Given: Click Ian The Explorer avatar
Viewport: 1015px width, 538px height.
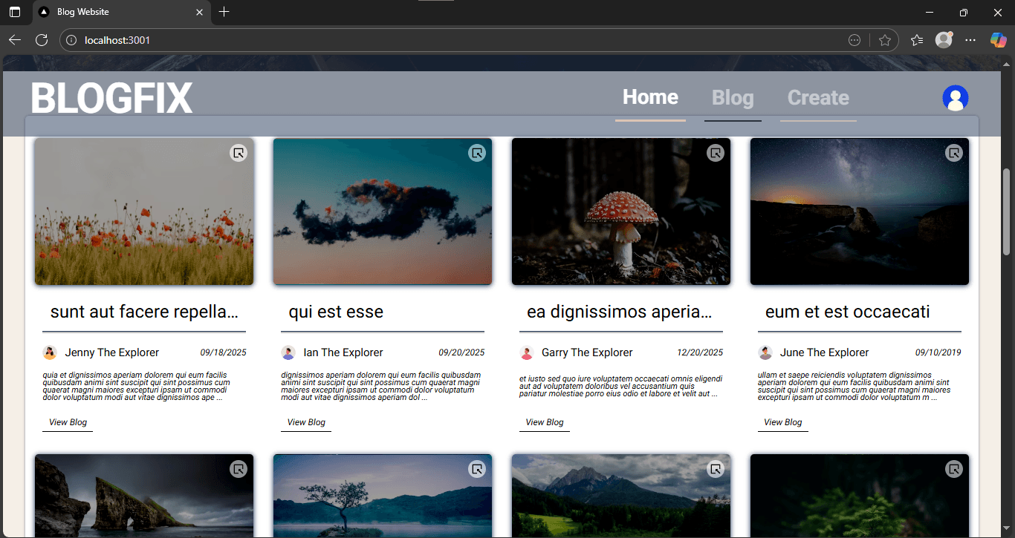Looking at the screenshot, I should click(x=288, y=352).
